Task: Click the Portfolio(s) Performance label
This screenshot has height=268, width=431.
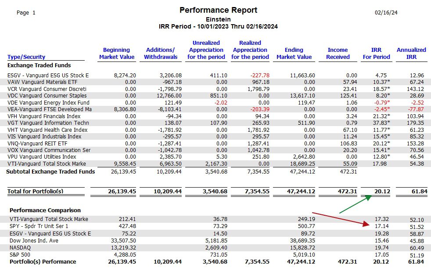Action: click(x=43, y=262)
